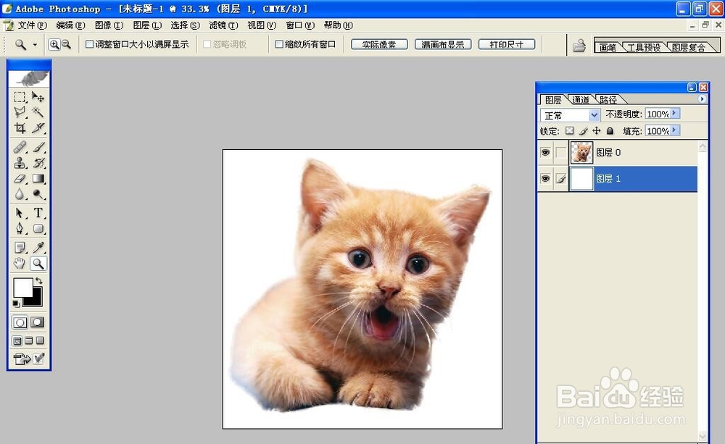Image resolution: width=725 pixels, height=444 pixels.
Task: Activate the Move tool
Action: [x=38, y=97]
